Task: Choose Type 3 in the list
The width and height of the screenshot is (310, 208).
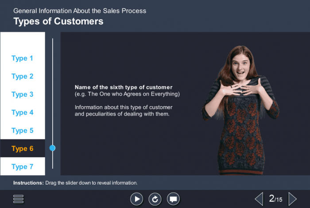Action: point(23,95)
